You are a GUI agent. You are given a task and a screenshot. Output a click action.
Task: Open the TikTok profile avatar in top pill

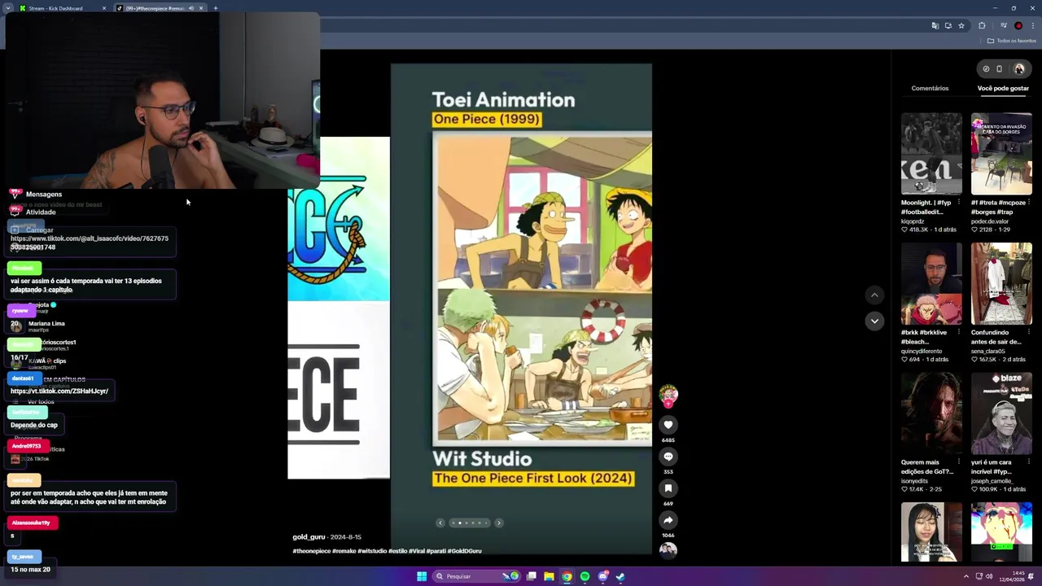point(1019,69)
